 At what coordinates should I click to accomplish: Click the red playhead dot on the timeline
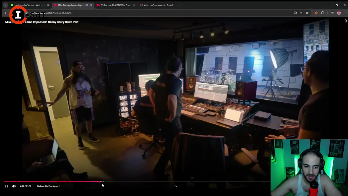(100, 182)
